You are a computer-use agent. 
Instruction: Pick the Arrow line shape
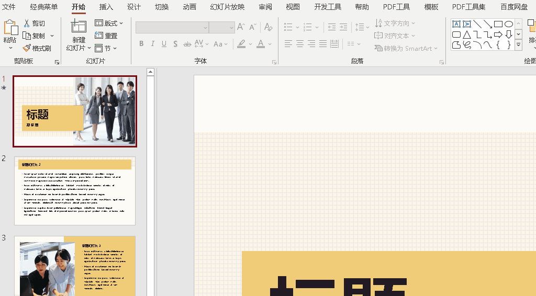pyautogui.click(x=488, y=24)
